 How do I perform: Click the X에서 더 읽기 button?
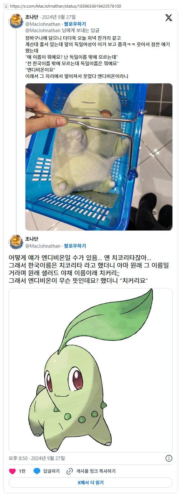click(91, 483)
